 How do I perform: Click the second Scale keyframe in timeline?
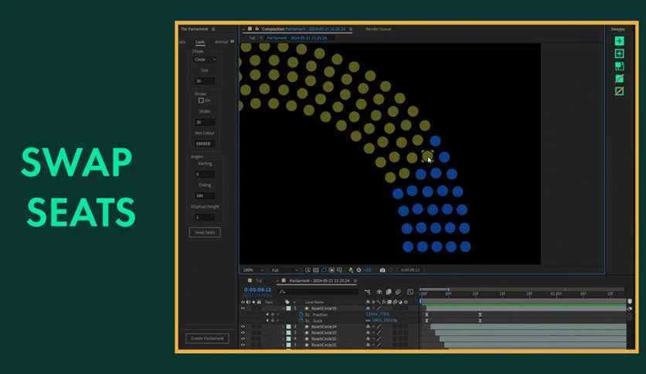pyautogui.click(x=480, y=321)
